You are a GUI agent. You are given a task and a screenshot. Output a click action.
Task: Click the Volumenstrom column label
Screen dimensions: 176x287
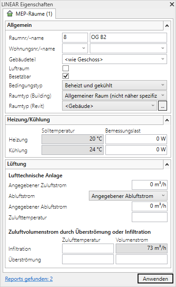pyautogui.click(x=132, y=240)
